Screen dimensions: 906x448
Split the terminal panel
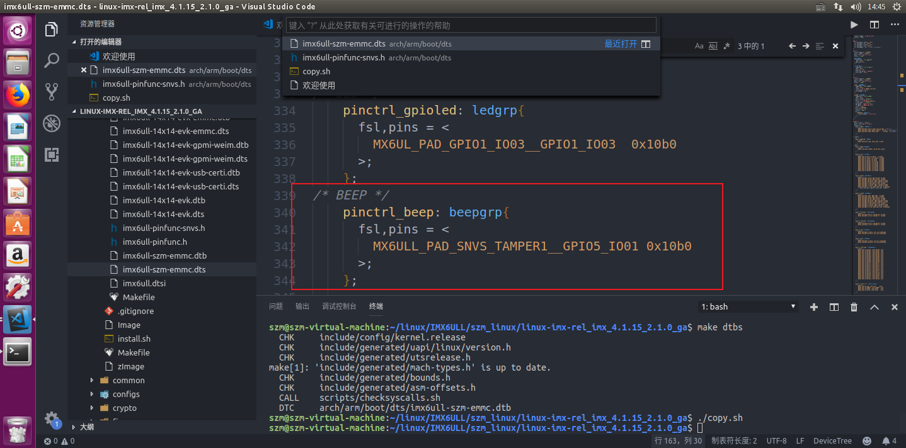(834, 307)
